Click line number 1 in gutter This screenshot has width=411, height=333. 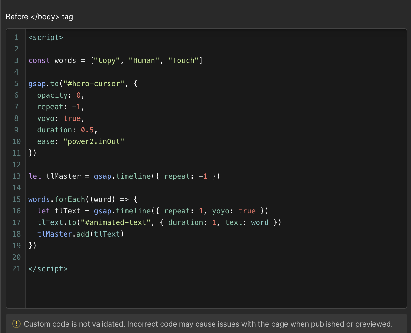tap(16, 37)
